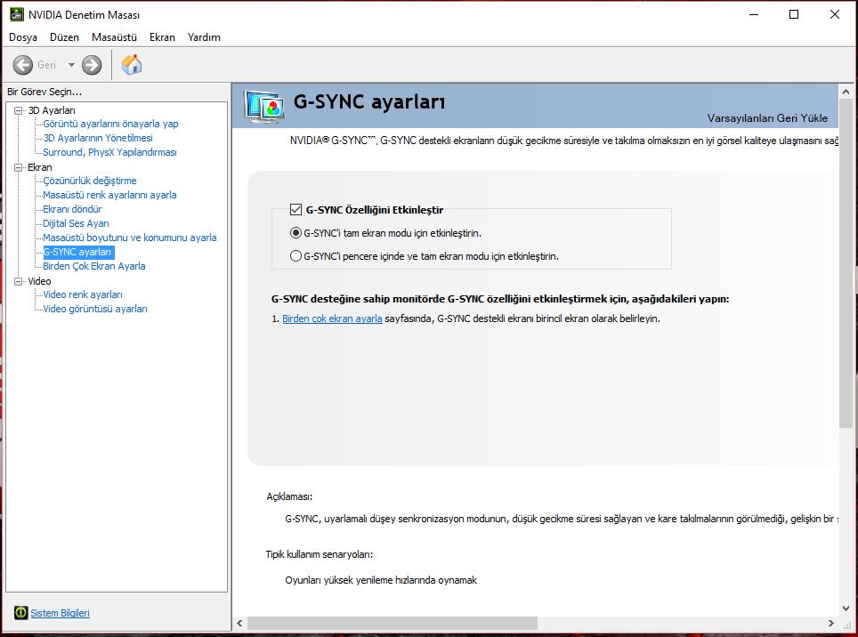Image resolution: width=858 pixels, height=637 pixels.
Task: Open Masaüstü renk ayarlarını ayarla
Action: pos(110,195)
